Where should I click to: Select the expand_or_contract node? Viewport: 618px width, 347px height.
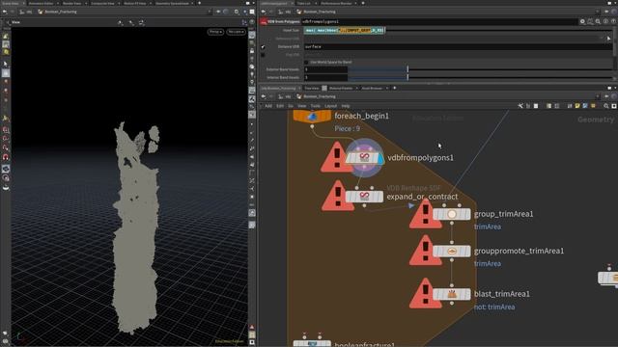(364, 197)
